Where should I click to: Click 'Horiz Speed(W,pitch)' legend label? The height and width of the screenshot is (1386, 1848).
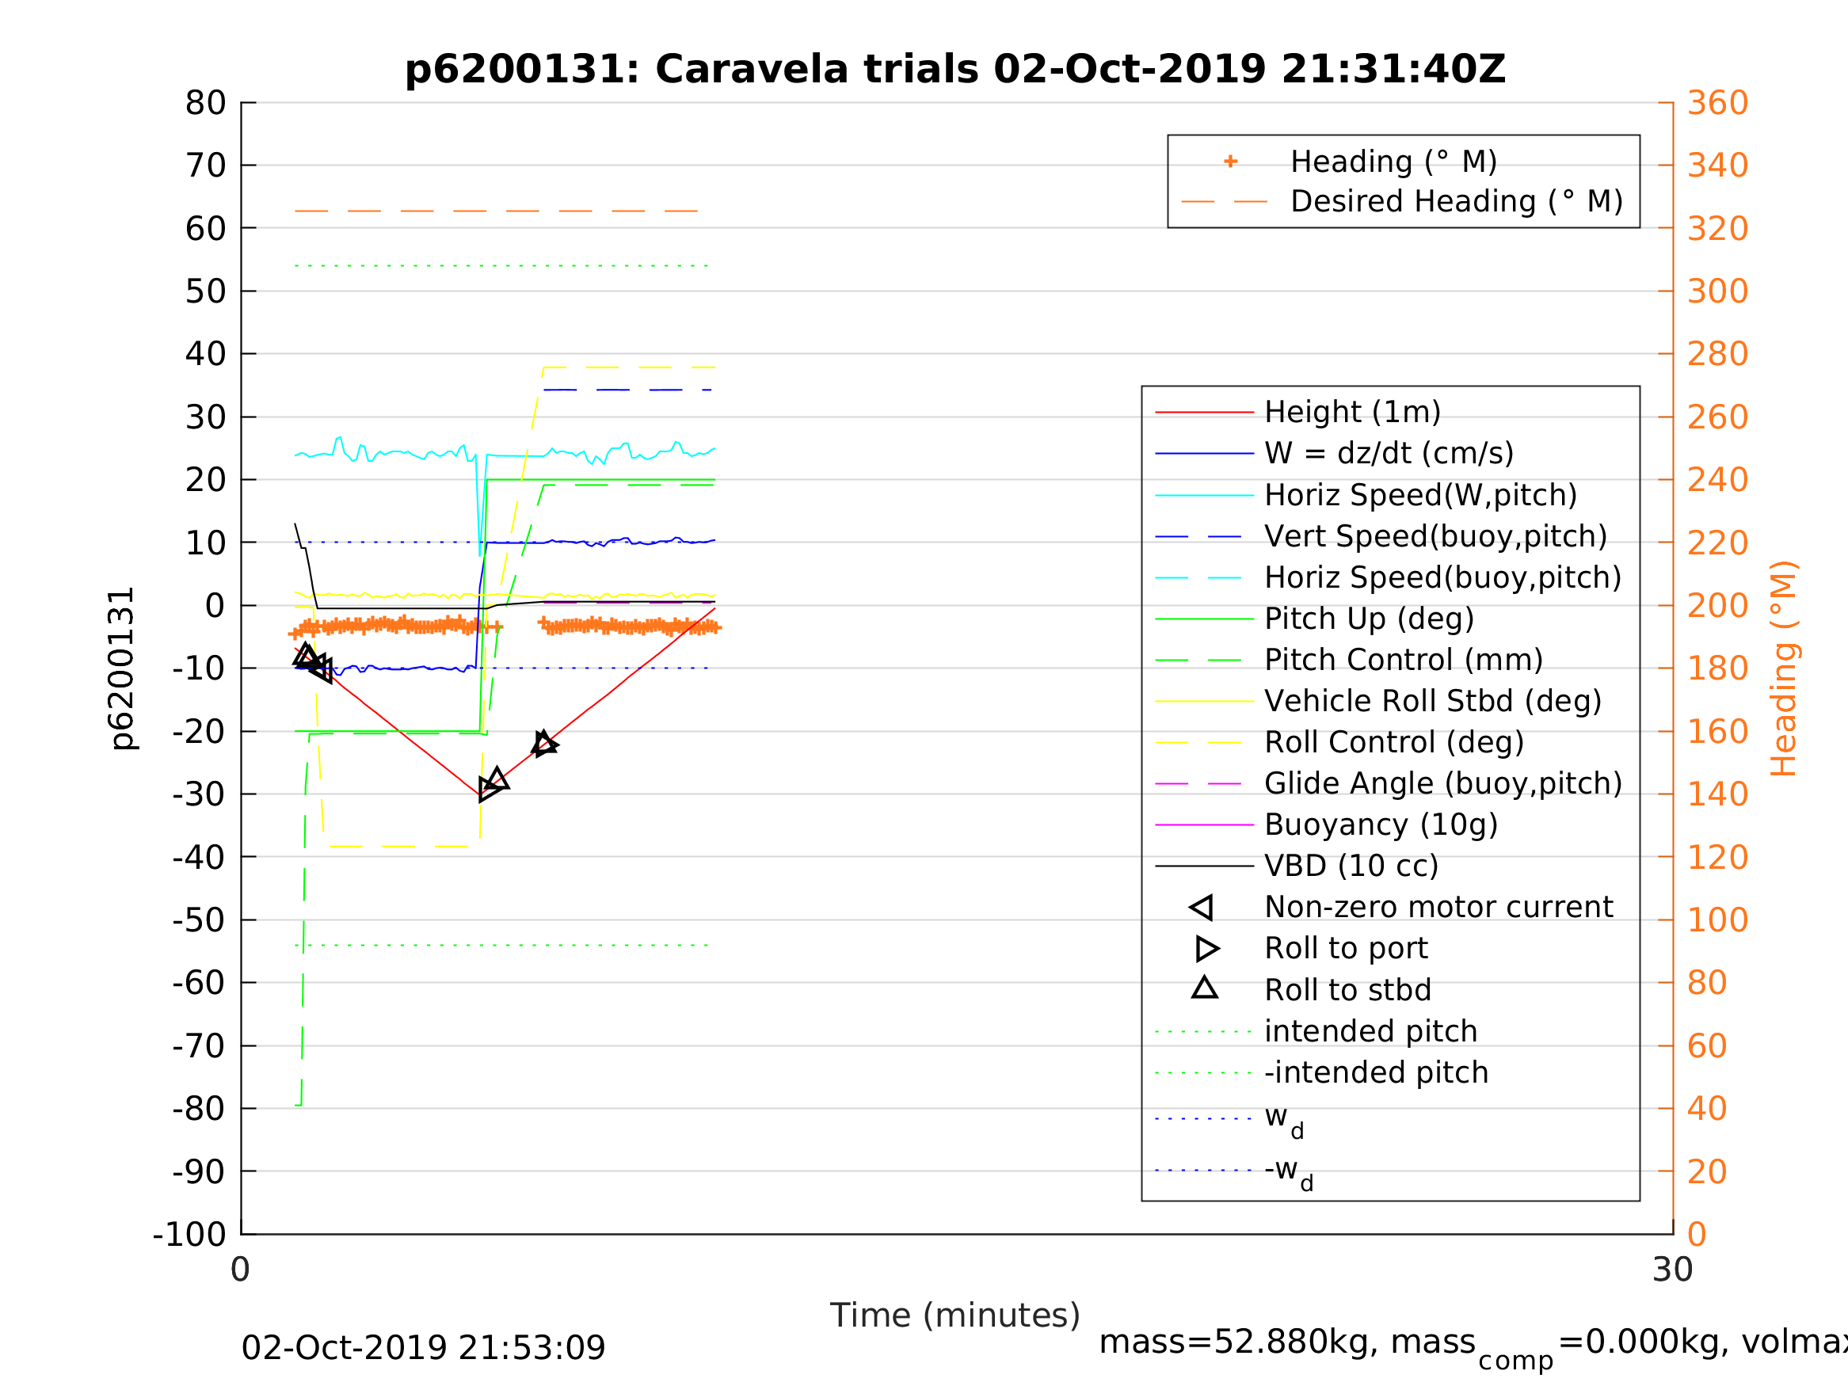(1420, 494)
